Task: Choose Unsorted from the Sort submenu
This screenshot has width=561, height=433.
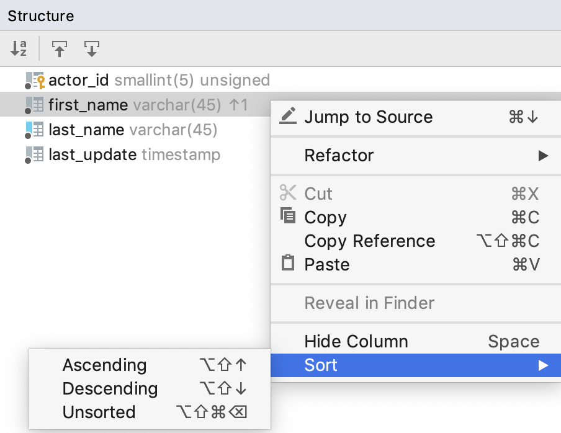Action: point(98,412)
